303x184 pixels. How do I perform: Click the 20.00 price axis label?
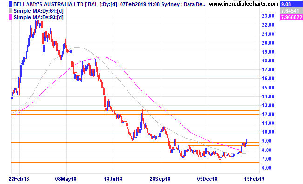[x=268, y=43]
